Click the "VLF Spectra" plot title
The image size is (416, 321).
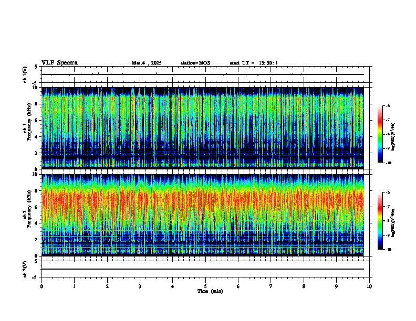(x=59, y=63)
